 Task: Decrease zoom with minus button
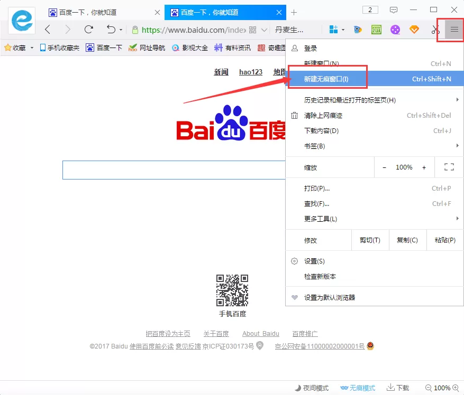384,167
